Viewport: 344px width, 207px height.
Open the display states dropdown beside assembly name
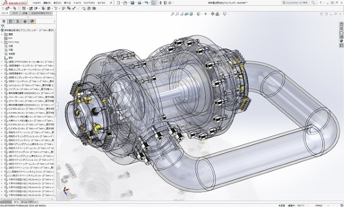pyautogui.click(x=55, y=30)
